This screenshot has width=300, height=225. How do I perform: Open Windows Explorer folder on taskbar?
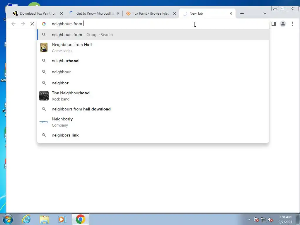click(44, 219)
